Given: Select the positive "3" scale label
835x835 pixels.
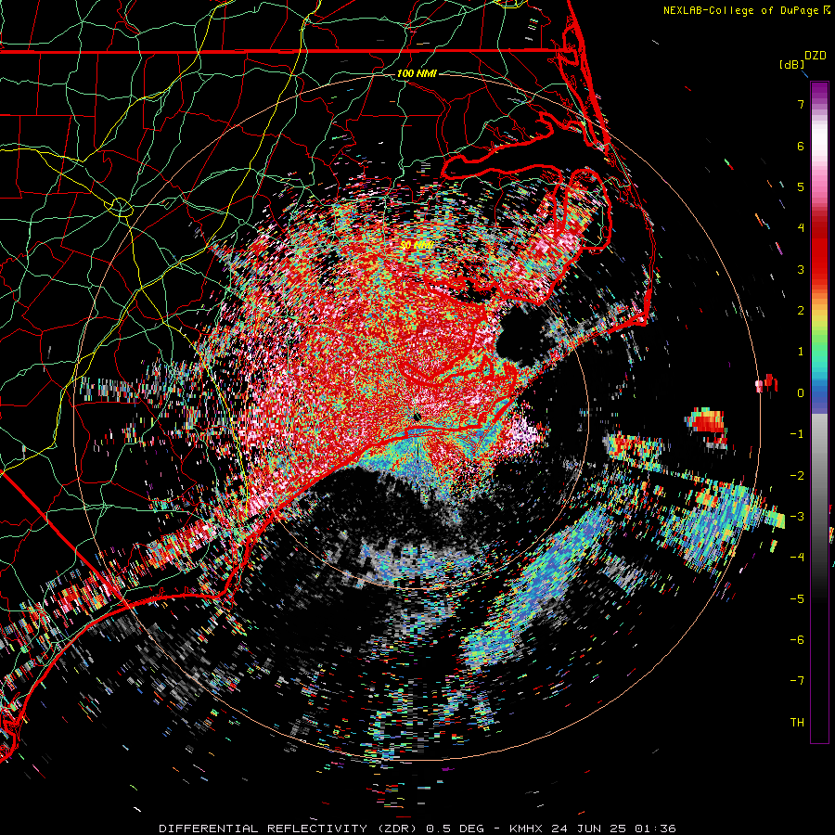Looking at the screenshot, I should 801,269.
